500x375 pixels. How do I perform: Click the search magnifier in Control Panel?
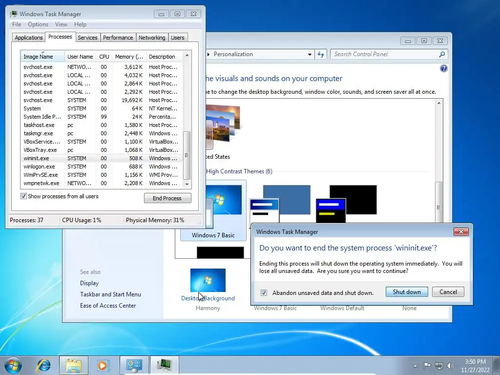442,54
